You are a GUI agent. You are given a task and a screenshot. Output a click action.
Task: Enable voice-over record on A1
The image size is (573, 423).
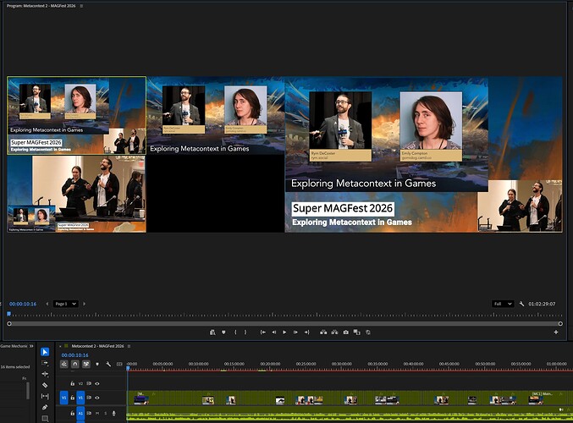tap(113, 413)
